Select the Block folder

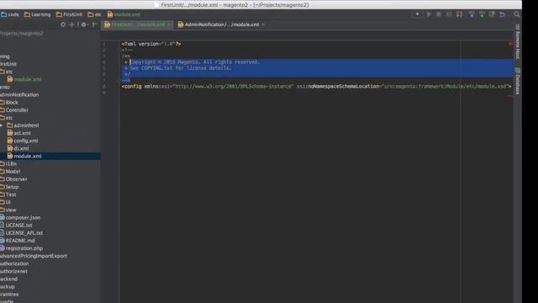(x=9, y=103)
